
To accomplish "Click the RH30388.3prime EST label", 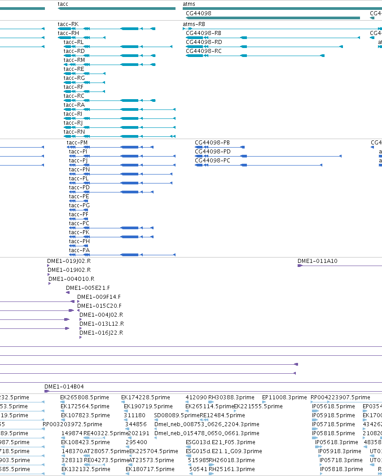I will pyautogui.click(x=231, y=397).
